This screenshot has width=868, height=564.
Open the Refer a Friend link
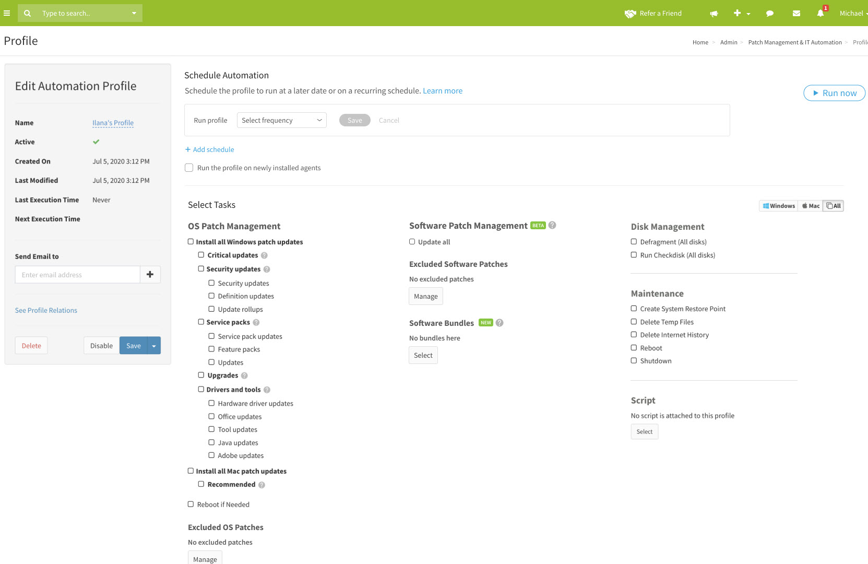click(653, 13)
